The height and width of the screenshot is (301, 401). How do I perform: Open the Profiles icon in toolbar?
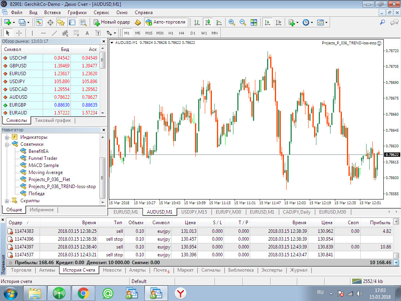[x=22, y=22]
